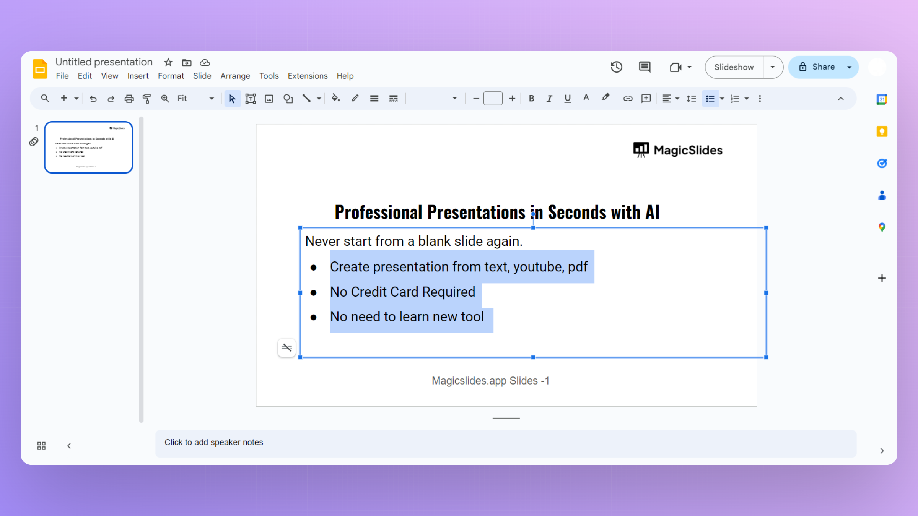The width and height of the screenshot is (918, 516).
Task: Toggle the bulleted list button
Action: click(x=710, y=99)
